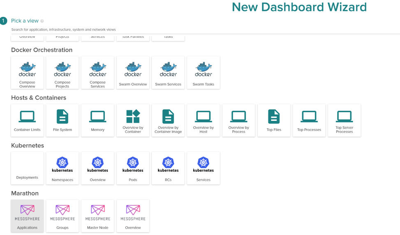This screenshot has width=400, height=235.
Task: Choose the Kubernetes Namespaces view
Action: tap(62, 168)
